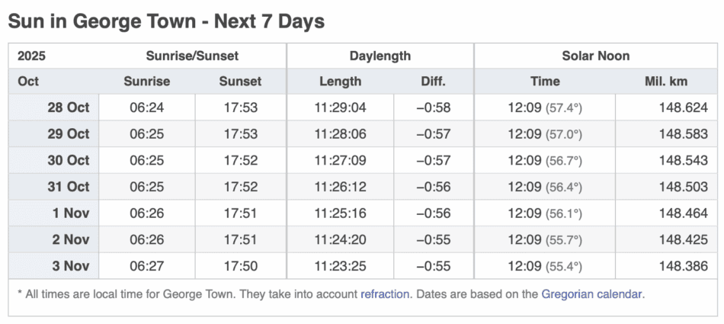This screenshot has height=324, width=724.
Task: Click the 06:24 sunrise time
Action: pos(147,107)
